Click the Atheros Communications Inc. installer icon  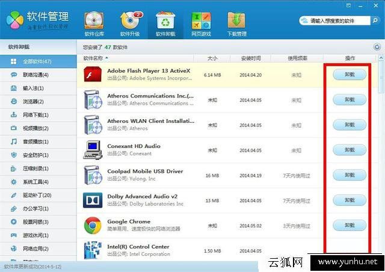(x=93, y=99)
